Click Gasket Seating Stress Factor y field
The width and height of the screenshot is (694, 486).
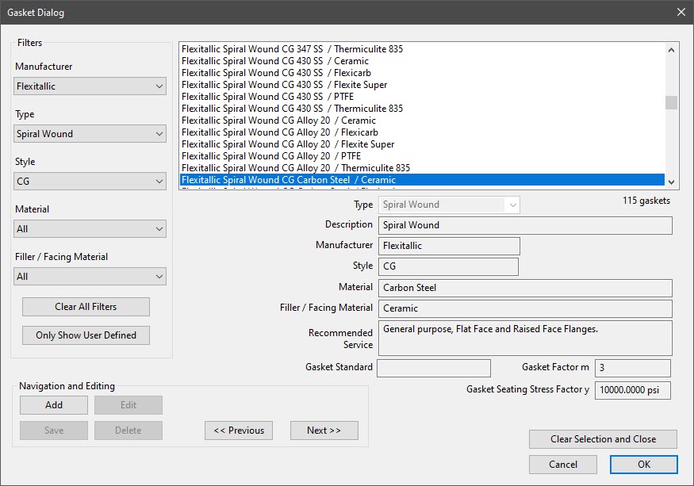632,390
